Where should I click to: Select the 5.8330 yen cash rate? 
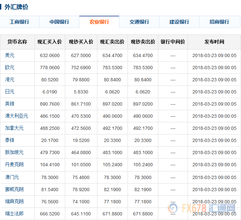click(81, 92)
